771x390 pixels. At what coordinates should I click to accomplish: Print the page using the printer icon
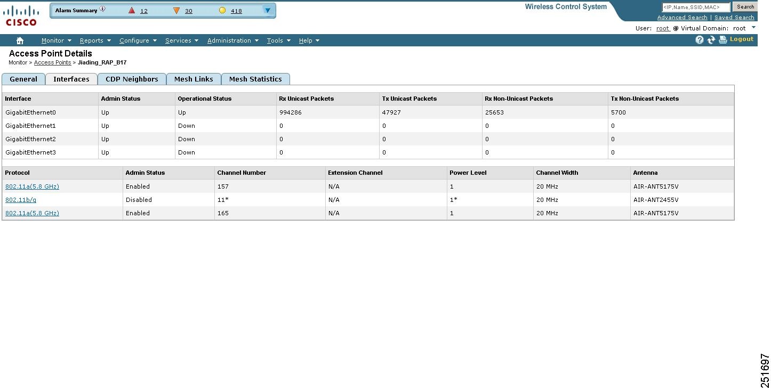click(x=722, y=39)
